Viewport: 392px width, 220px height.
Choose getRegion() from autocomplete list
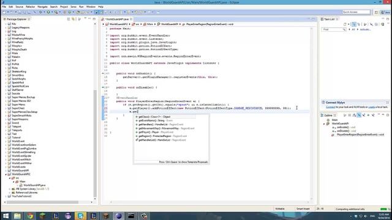161,136
